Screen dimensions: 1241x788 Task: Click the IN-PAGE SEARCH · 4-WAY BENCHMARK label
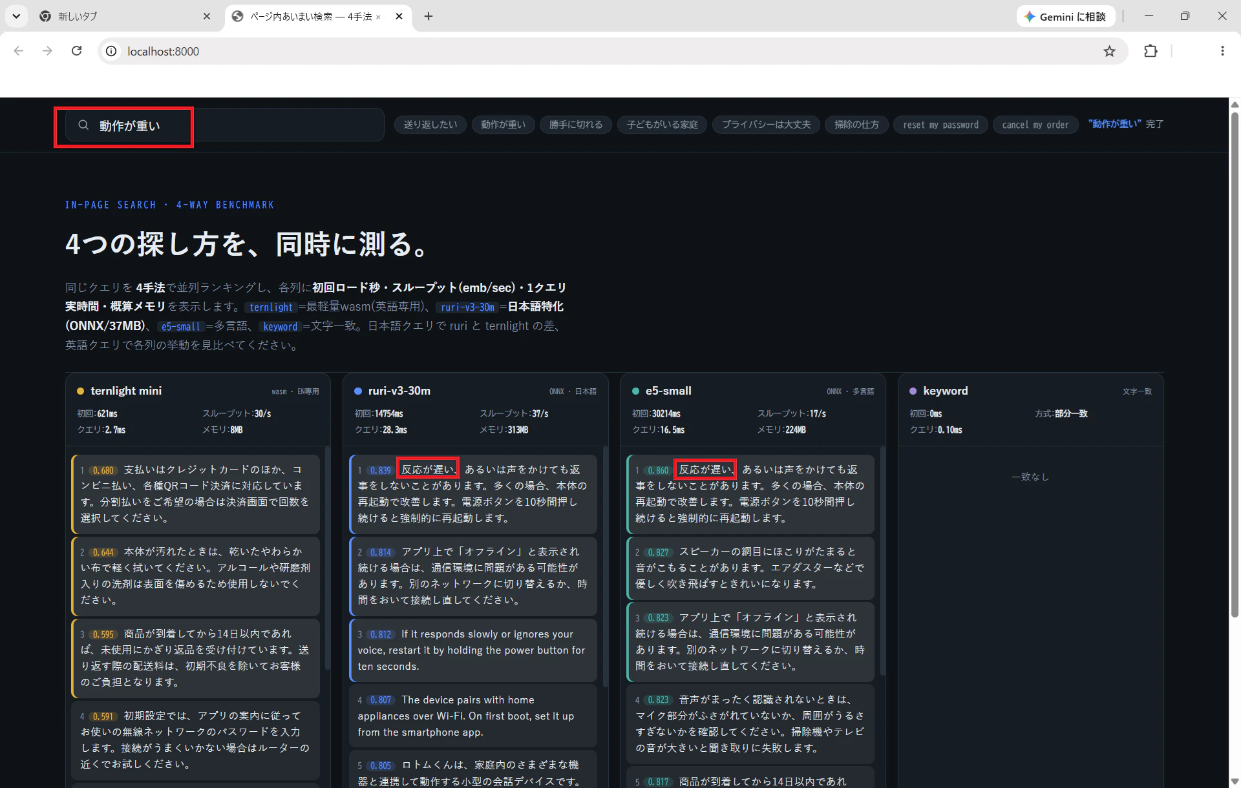point(169,205)
